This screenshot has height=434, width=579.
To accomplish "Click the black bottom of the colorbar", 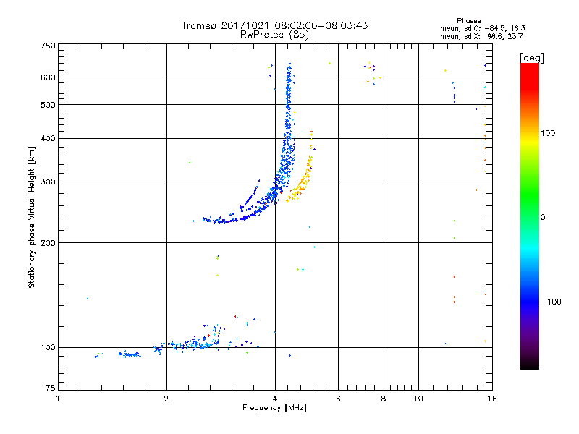I will [530, 364].
